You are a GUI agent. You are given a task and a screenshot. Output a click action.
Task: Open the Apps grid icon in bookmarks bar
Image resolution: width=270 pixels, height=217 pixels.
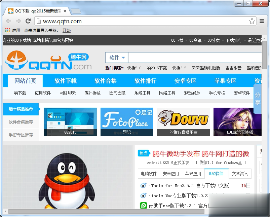point(7,30)
